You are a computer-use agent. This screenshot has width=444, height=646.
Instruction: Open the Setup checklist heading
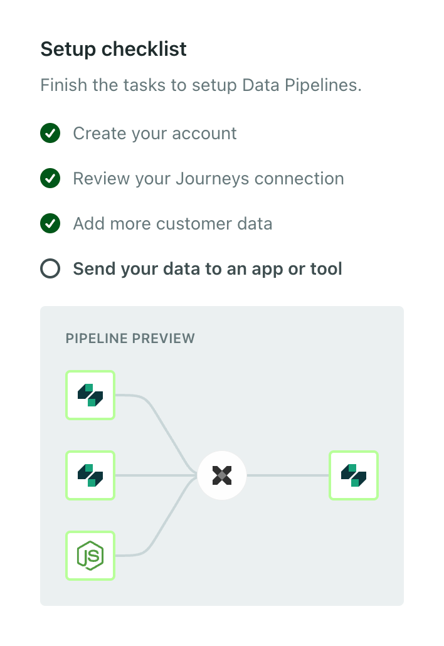(113, 49)
